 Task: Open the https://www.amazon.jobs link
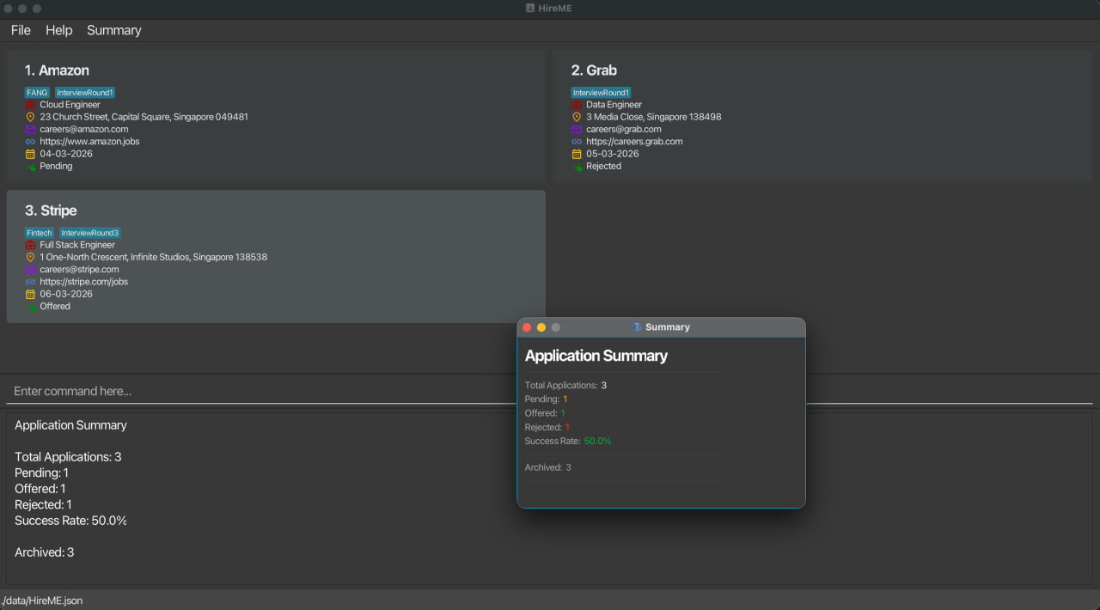tap(89, 141)
